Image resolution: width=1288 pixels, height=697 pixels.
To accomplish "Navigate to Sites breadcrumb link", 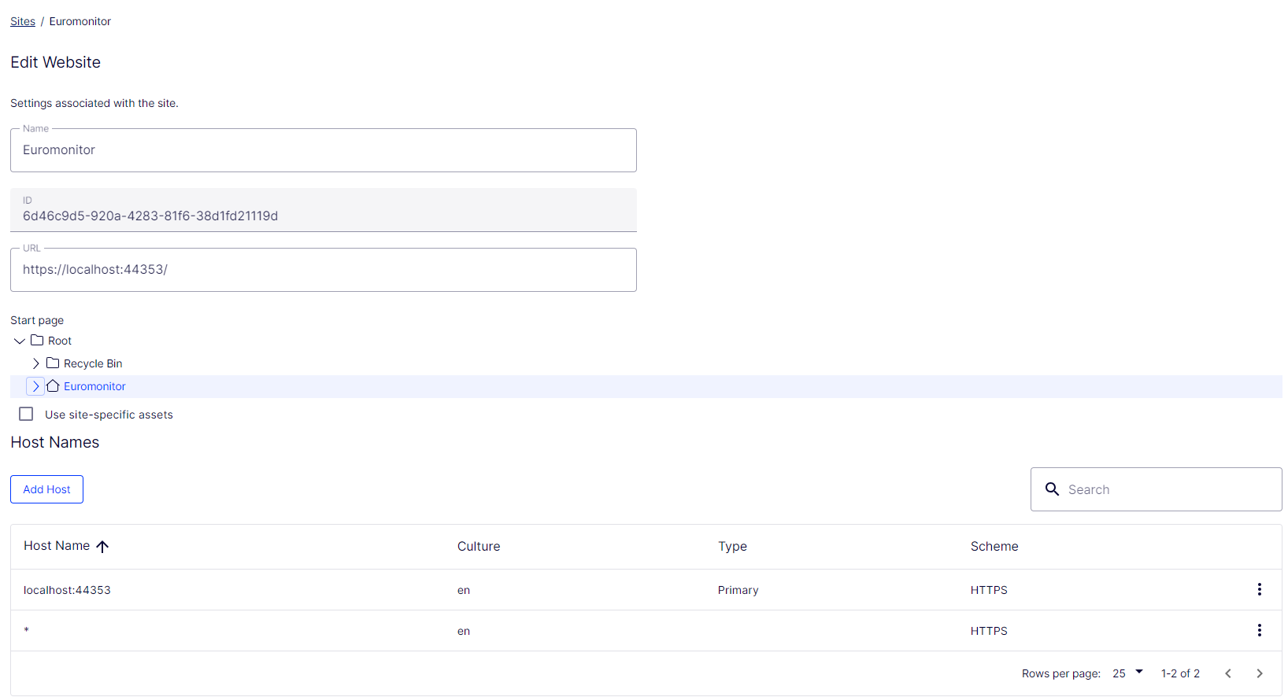I will pyautogui.click(x=23, y=21).
